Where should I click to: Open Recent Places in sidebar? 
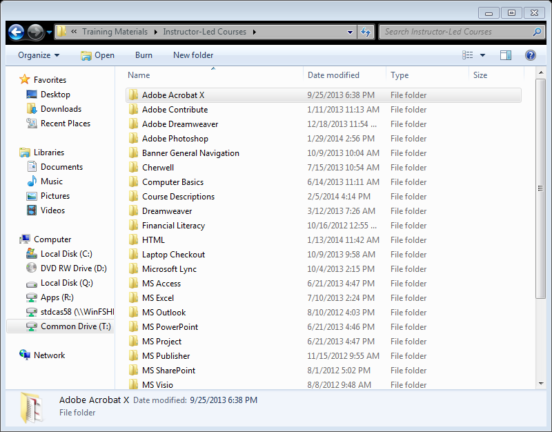coord(66,124)
